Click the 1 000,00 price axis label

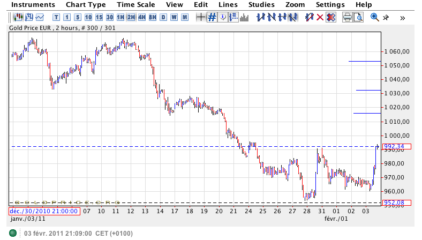coord(397,136)
